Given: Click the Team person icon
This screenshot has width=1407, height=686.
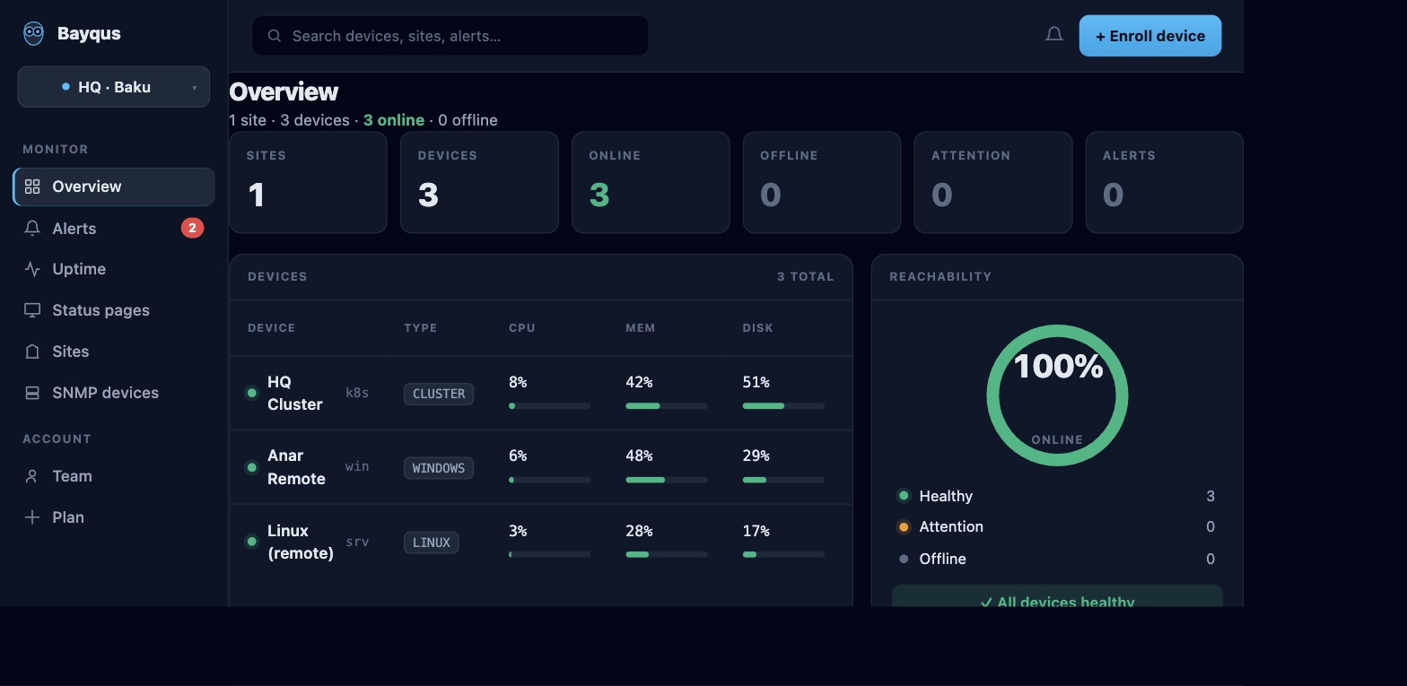Looking at the screenshot, I should pos(32,476).
